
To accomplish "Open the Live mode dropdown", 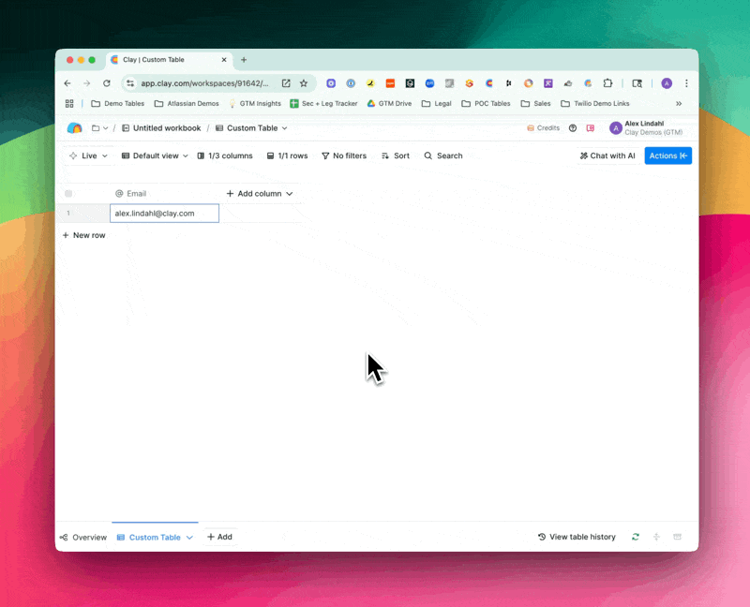I will tap(88, 155).
